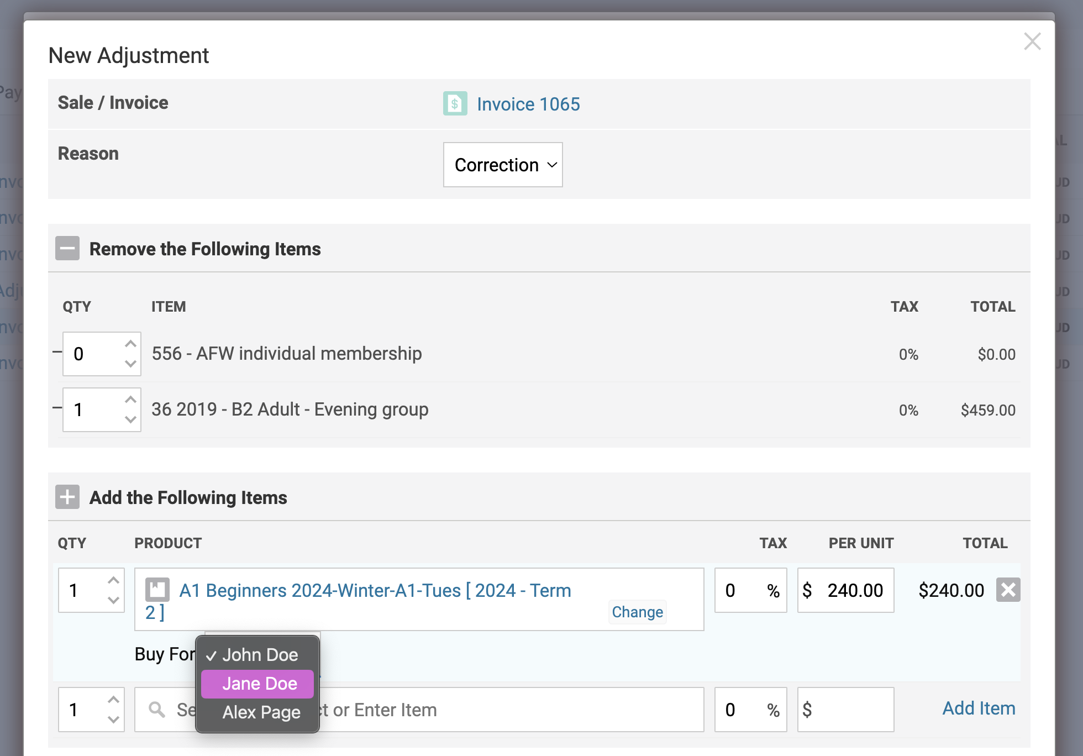
Task: Click the magnifier icon in product search
Action: [x=157, y=710]
